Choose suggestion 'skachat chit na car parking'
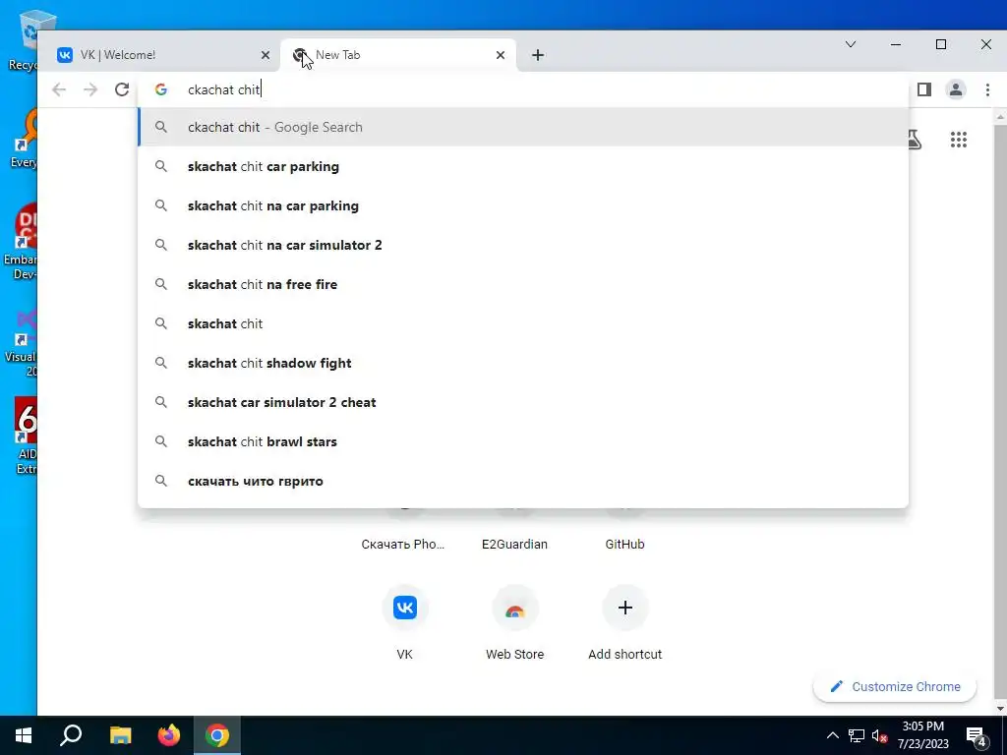 click(x=523, y=205)
